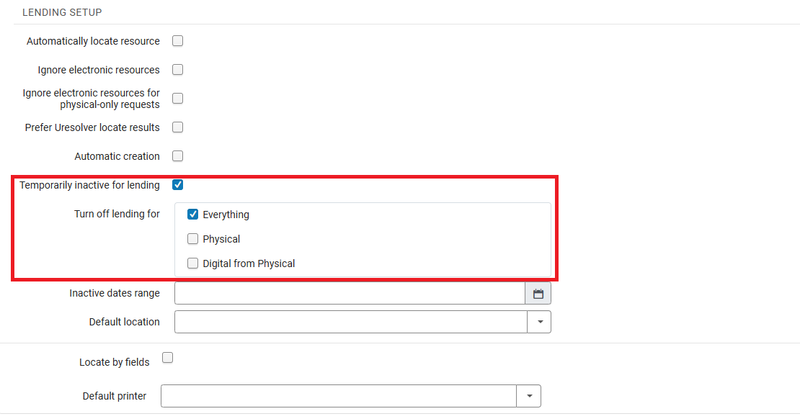Tick the Physical lending option checkbox
This screenshot has height=419, width=800.
tap(193, 239)
